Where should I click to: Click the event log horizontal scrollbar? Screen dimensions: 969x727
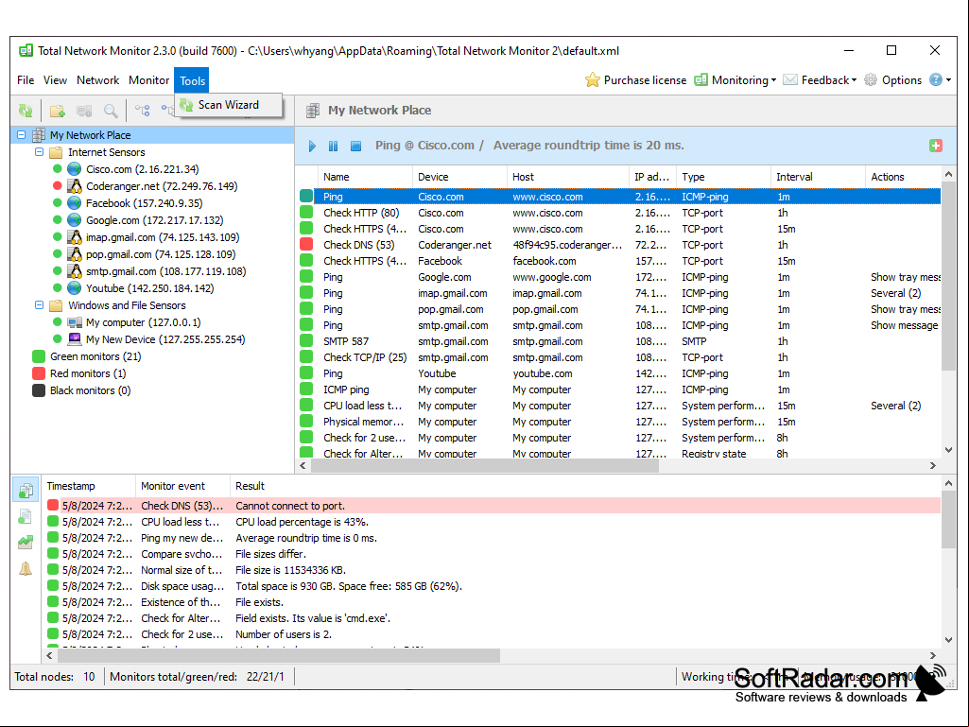pyautogui.click(x=278, y=655)
